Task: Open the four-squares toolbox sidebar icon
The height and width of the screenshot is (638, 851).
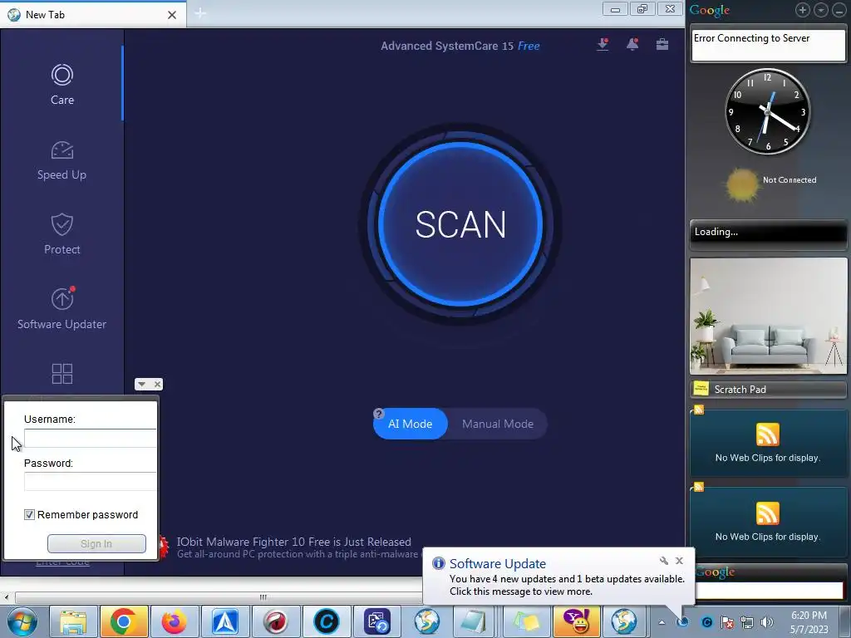Action: pyautogui.click(x=61, y=374)
